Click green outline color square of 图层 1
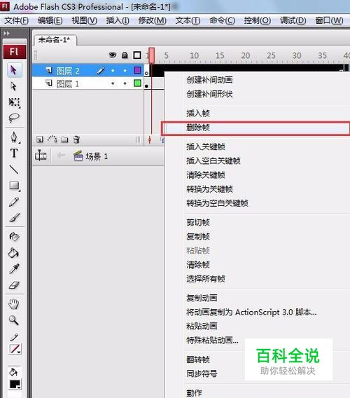Screen dimensions: 350x398 (137, 83)
